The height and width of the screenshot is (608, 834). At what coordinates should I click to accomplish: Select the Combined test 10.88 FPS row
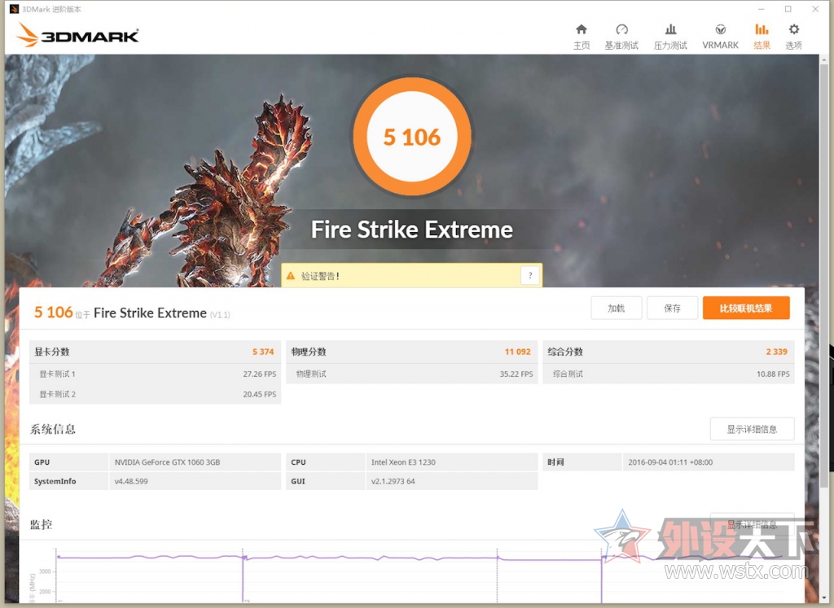[669, 374]
